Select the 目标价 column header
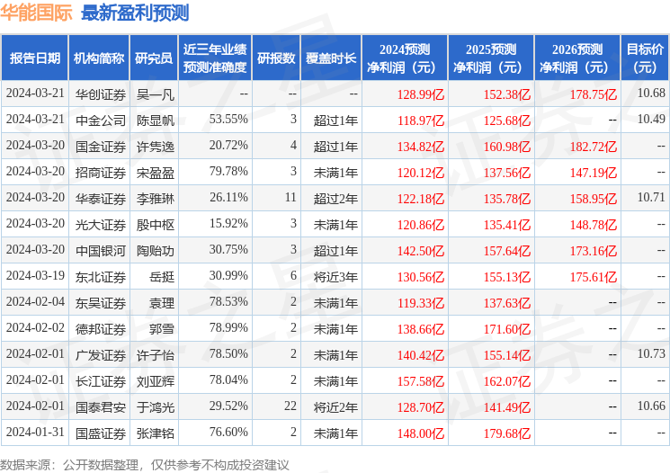Viewport: 670px width, 473px height. pos(645,58)
